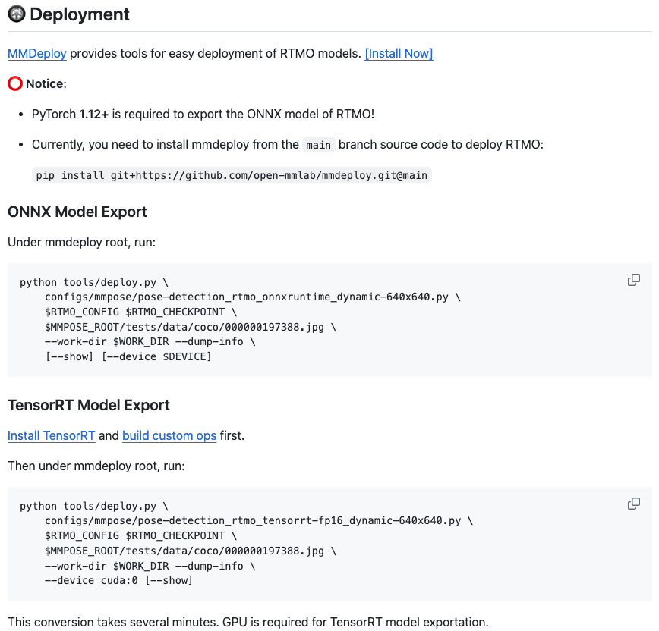
Task: Open the Install TensorRT link
Action: [52, 435]
